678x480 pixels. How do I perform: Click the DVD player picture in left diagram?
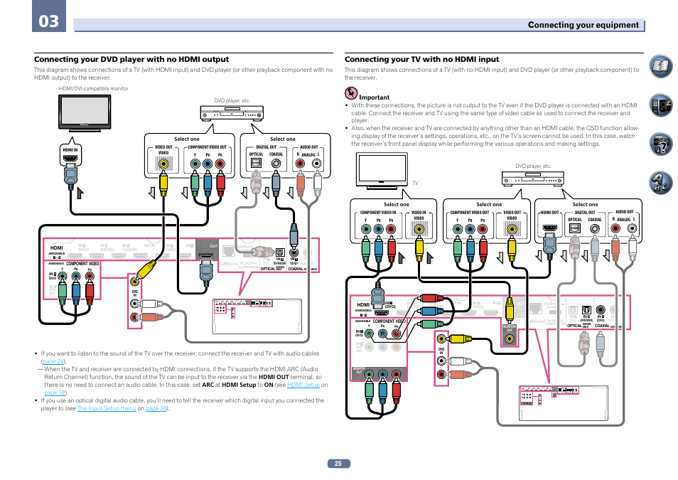[x=232, y=113]
